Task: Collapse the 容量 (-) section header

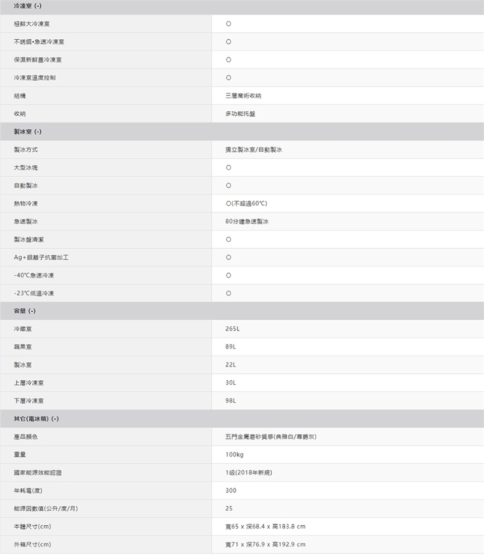Action: 25,311
